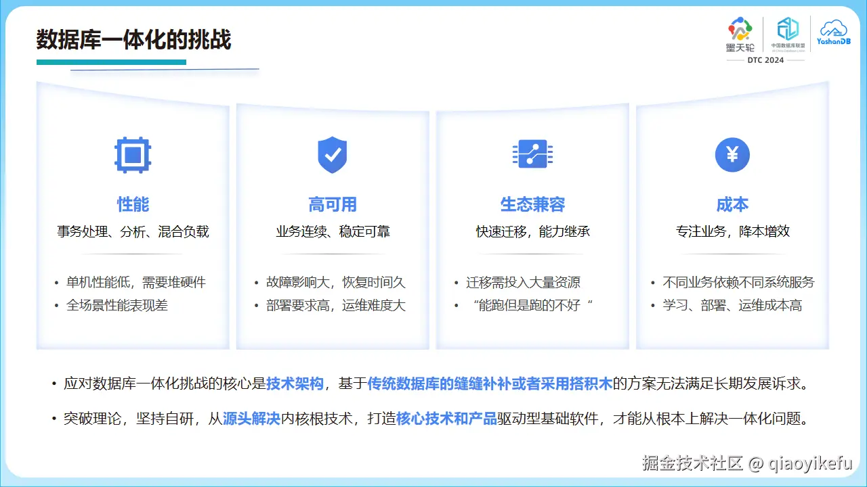Open the 高可用 card

332,227
